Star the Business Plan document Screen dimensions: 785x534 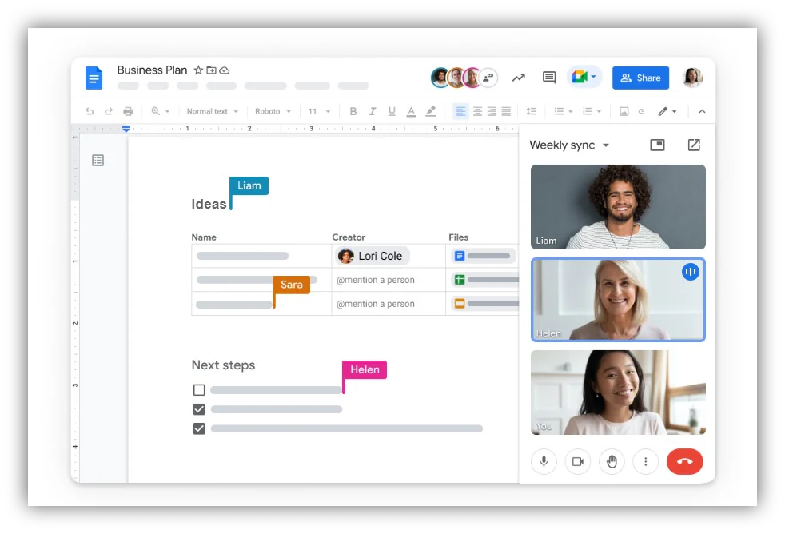point(198,70)
